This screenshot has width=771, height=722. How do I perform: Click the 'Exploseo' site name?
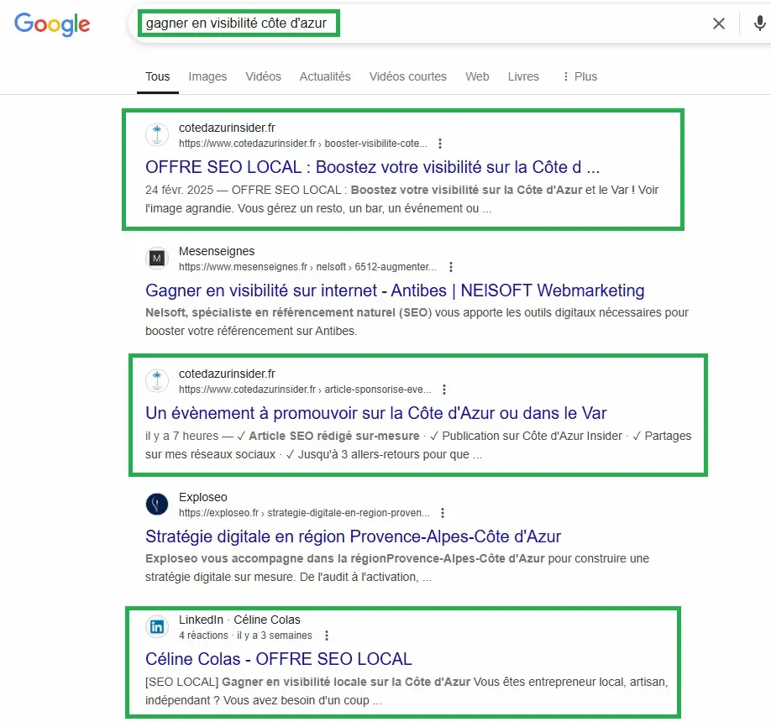click(x=203, y=497)
